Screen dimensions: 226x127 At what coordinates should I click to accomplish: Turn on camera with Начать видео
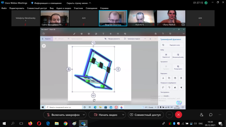tap(105, 115)
